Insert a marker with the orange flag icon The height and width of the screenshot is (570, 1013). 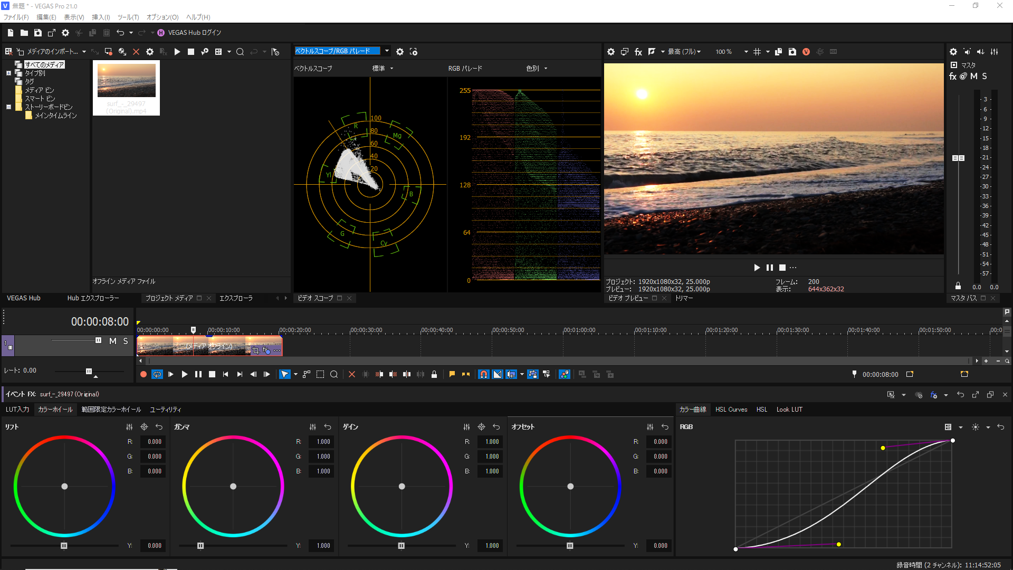(452, 374)
